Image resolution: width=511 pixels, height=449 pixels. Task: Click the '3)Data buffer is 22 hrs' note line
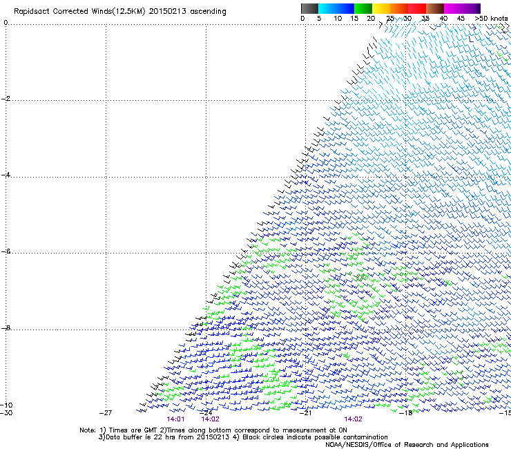coord(244,437)
